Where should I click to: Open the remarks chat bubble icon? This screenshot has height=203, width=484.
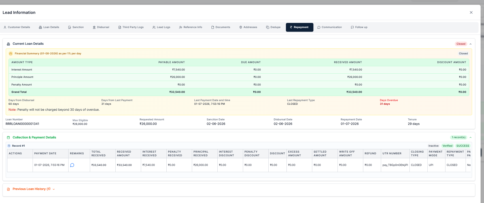coord(72,165)
